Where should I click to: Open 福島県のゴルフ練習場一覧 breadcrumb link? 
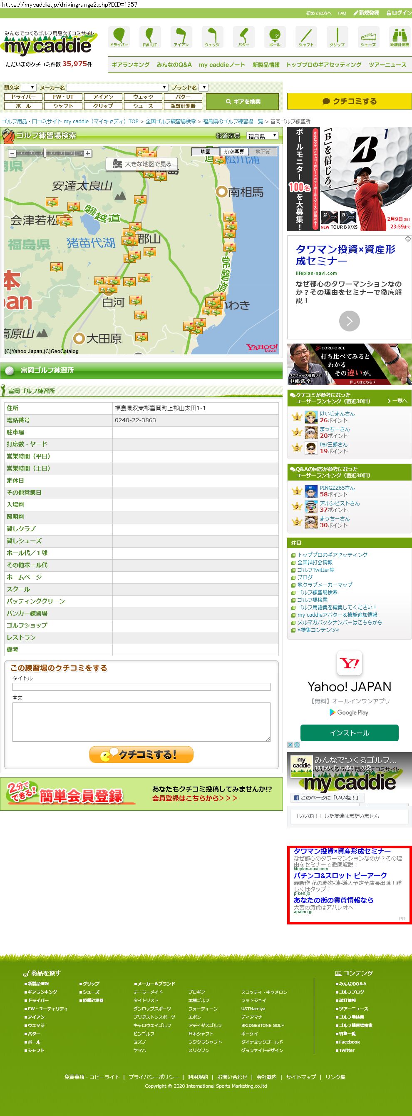(x=233, y=121)
